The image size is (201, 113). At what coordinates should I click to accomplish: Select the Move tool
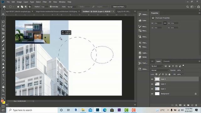[3, 14]
